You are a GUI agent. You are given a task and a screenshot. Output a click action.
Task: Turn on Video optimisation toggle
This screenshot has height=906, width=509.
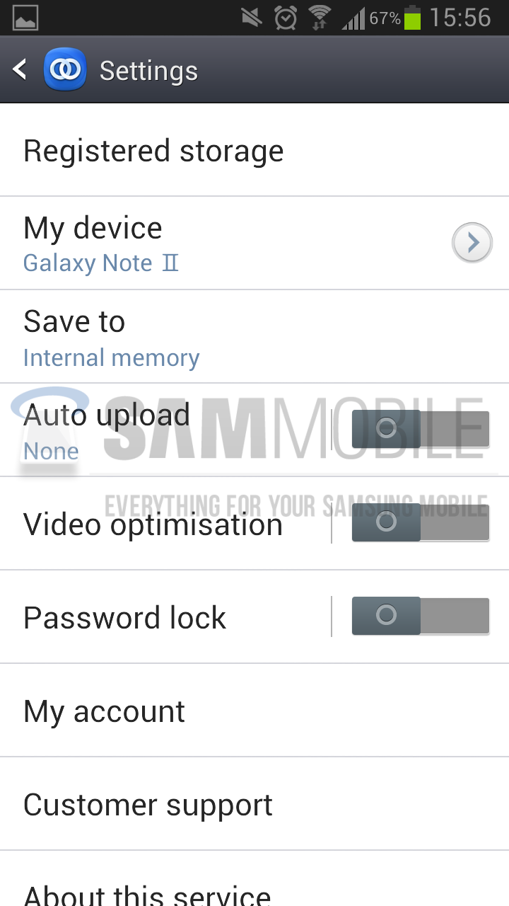pos(421,522)
